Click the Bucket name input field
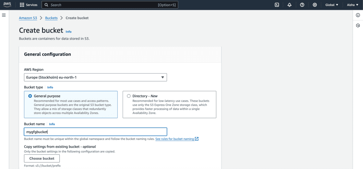363x169 pixels. click(95, 132)
